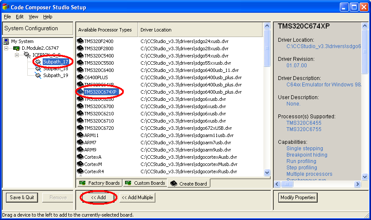Select the TMS320C674XP processor row
371x220 pixels.
click(169, 92)
